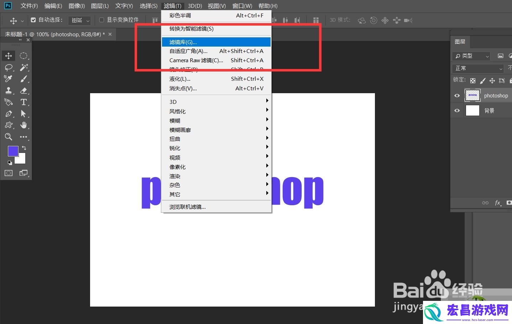The height and width of the screenshot is (324, 512).
Task: Open the 文件(F) menu
Action: point(29,6)
